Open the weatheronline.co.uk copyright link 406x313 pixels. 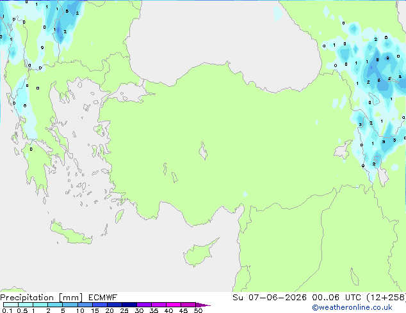coord(352,307)
